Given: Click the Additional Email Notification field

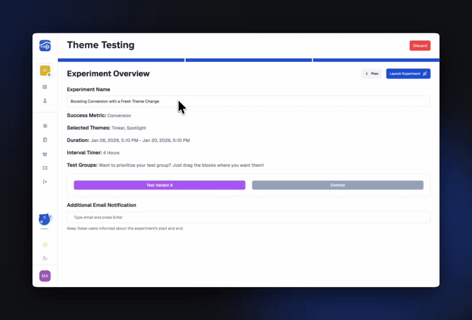Looking at the screenshot, I should [x=248, y=217].
